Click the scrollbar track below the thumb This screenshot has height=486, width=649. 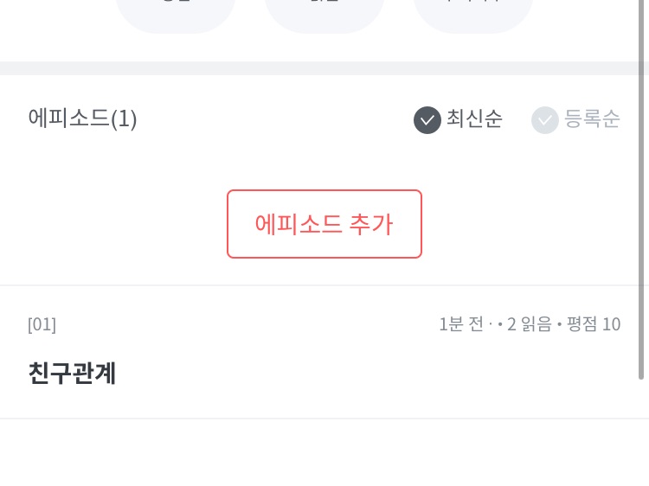tap(641, 432)
